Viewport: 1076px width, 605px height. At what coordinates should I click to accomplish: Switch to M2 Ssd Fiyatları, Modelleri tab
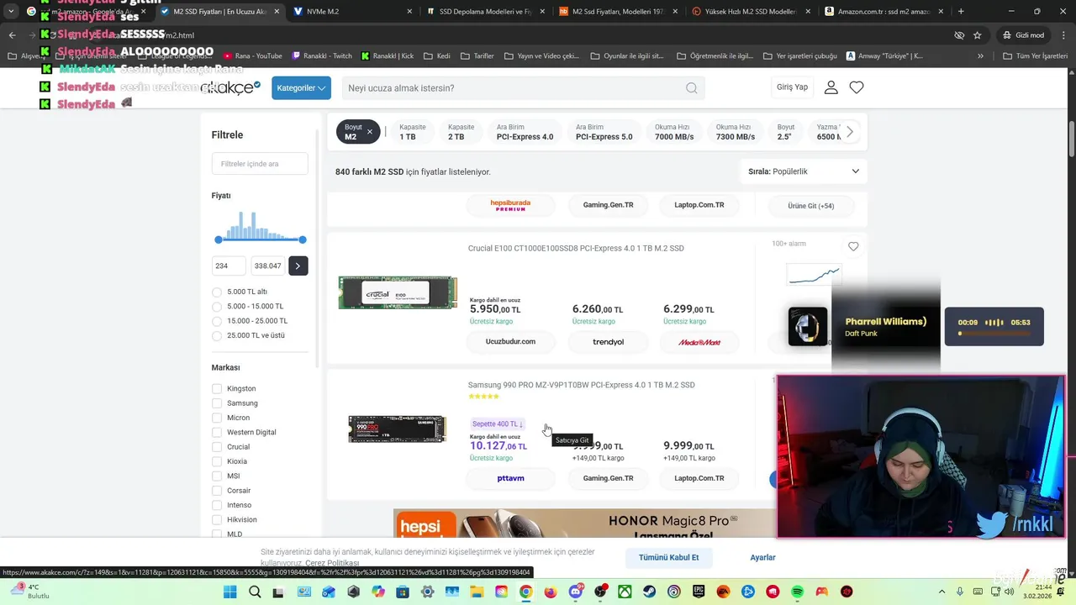(x=619, y=12)
